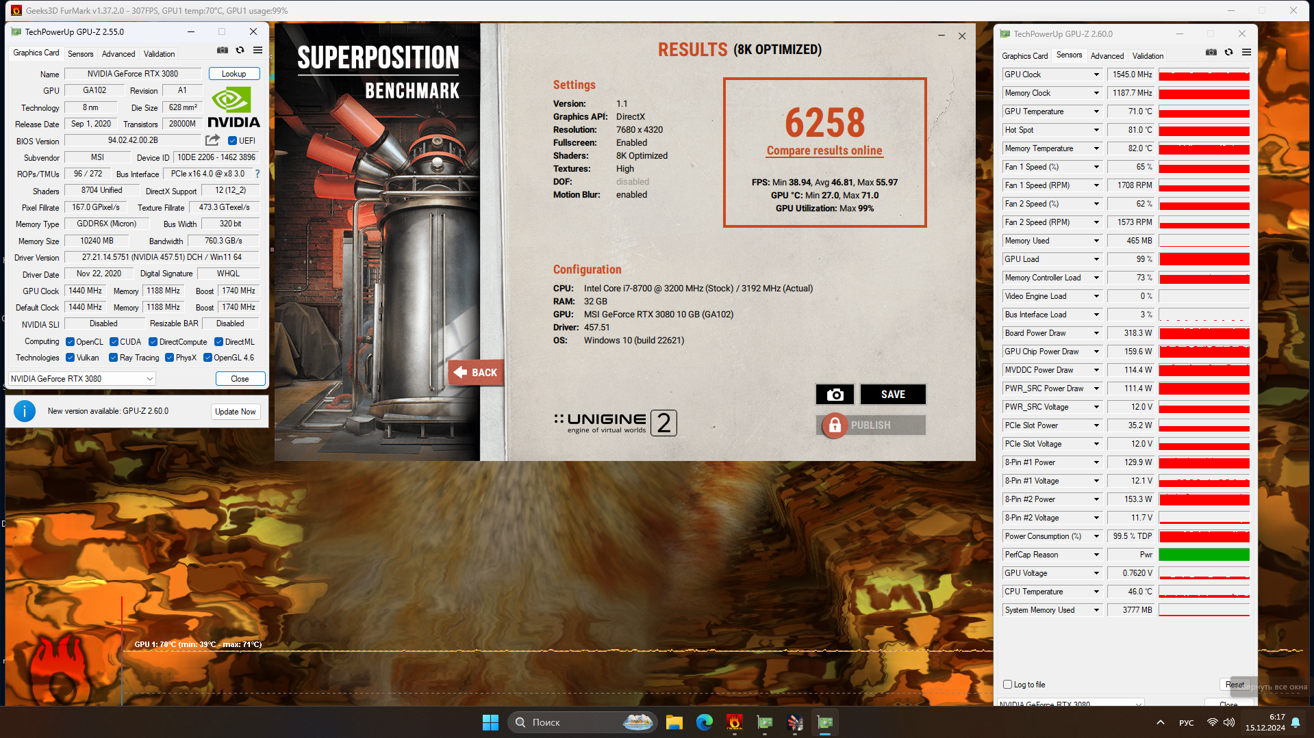The height and width of the screenshot is (738, 1314).
Task: Switch to Graphics Card tab in GPU-Z 2.60.0
Action: tap(1024, 56)
